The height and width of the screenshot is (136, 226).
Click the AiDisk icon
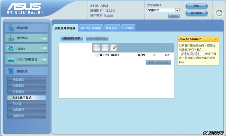click(x=11, y=48)
